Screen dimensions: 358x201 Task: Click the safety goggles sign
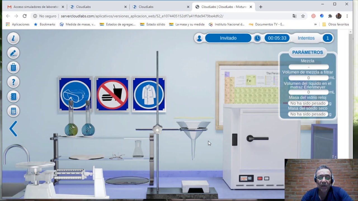click(75, 94)
